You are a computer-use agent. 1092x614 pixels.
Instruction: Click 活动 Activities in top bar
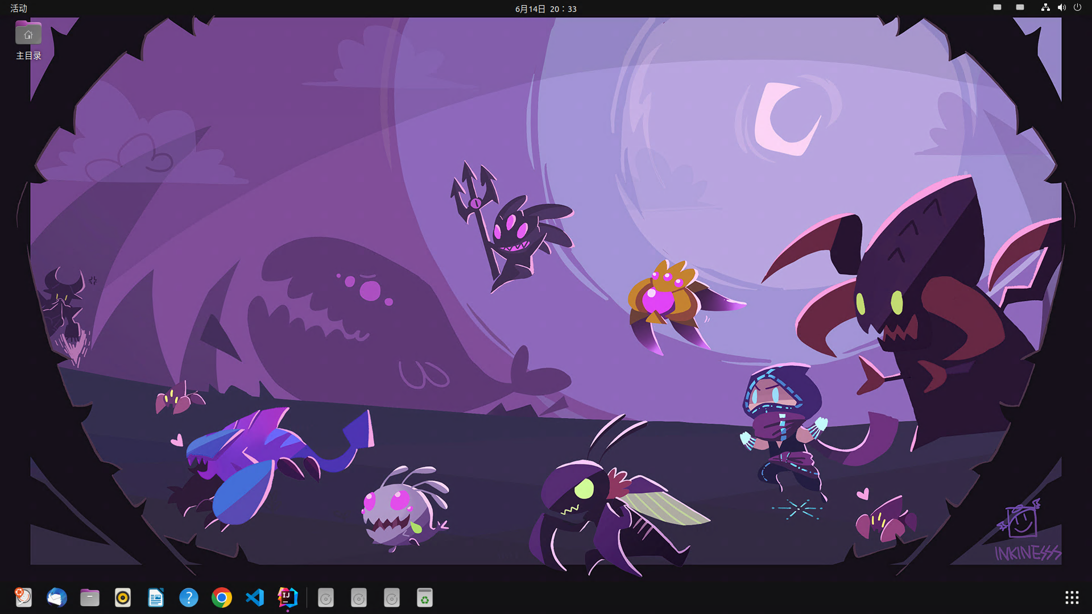coord(19,9)
